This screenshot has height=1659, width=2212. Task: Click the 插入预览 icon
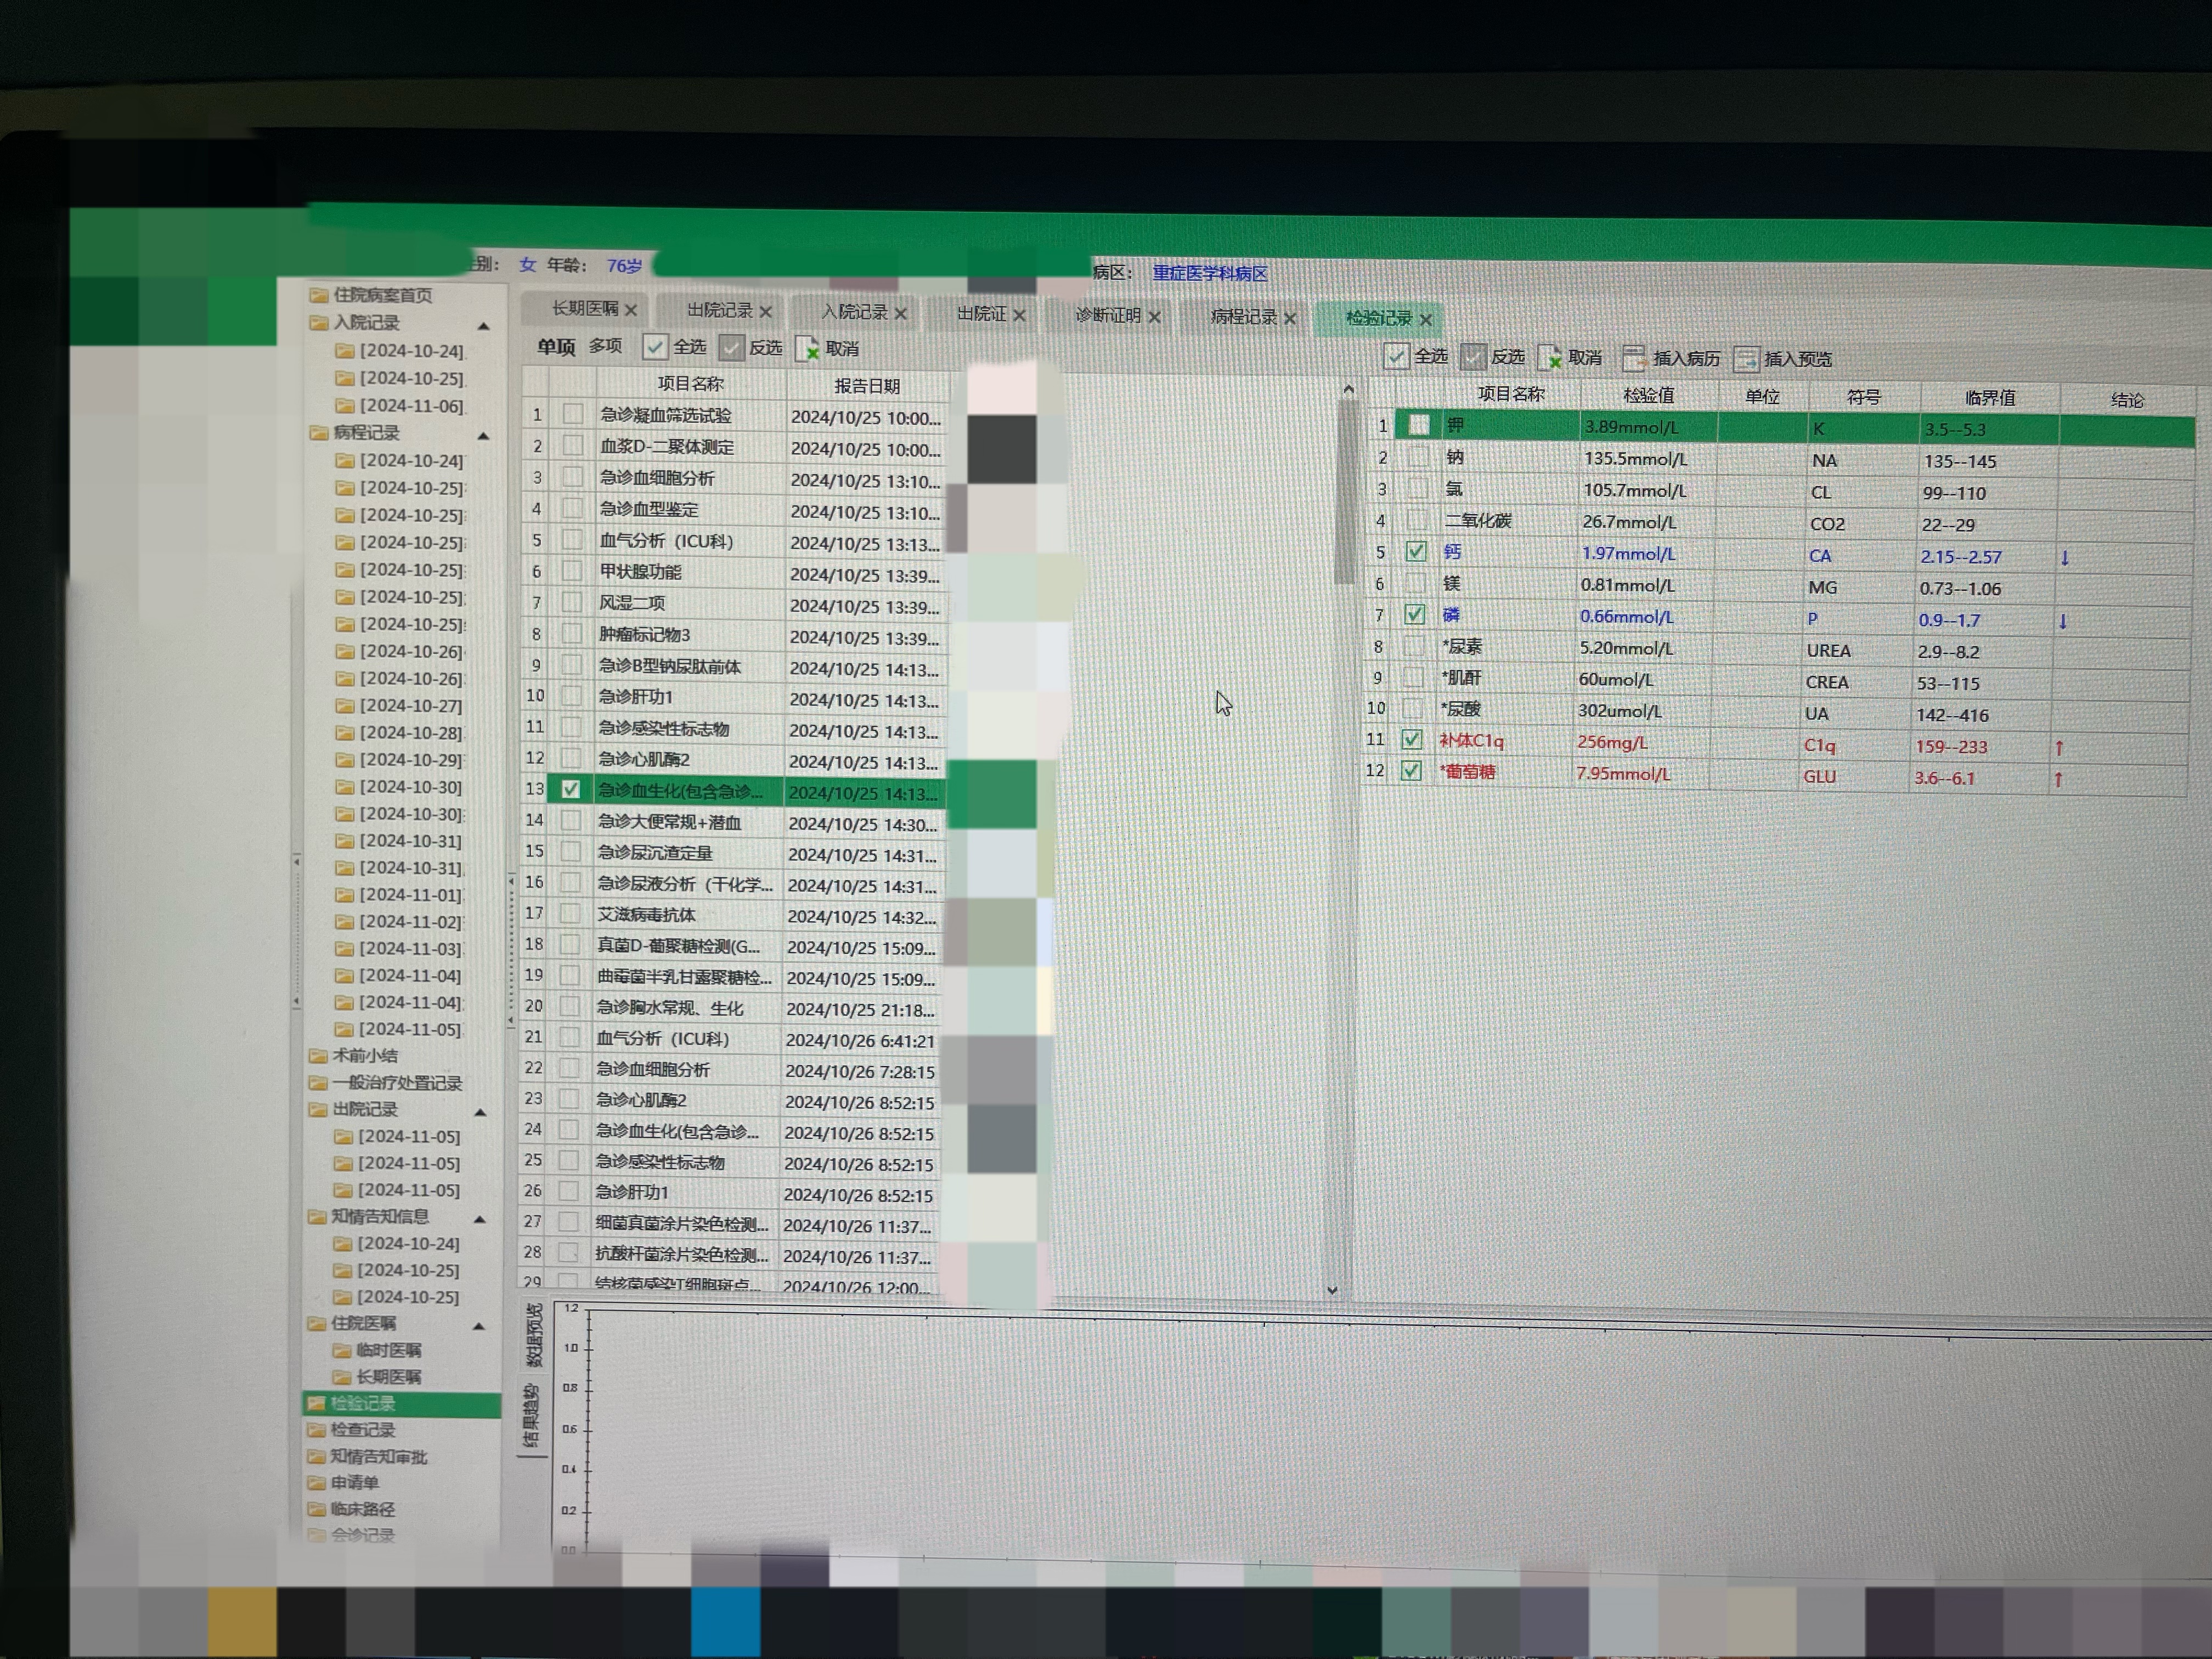[x=1746, y=359]
